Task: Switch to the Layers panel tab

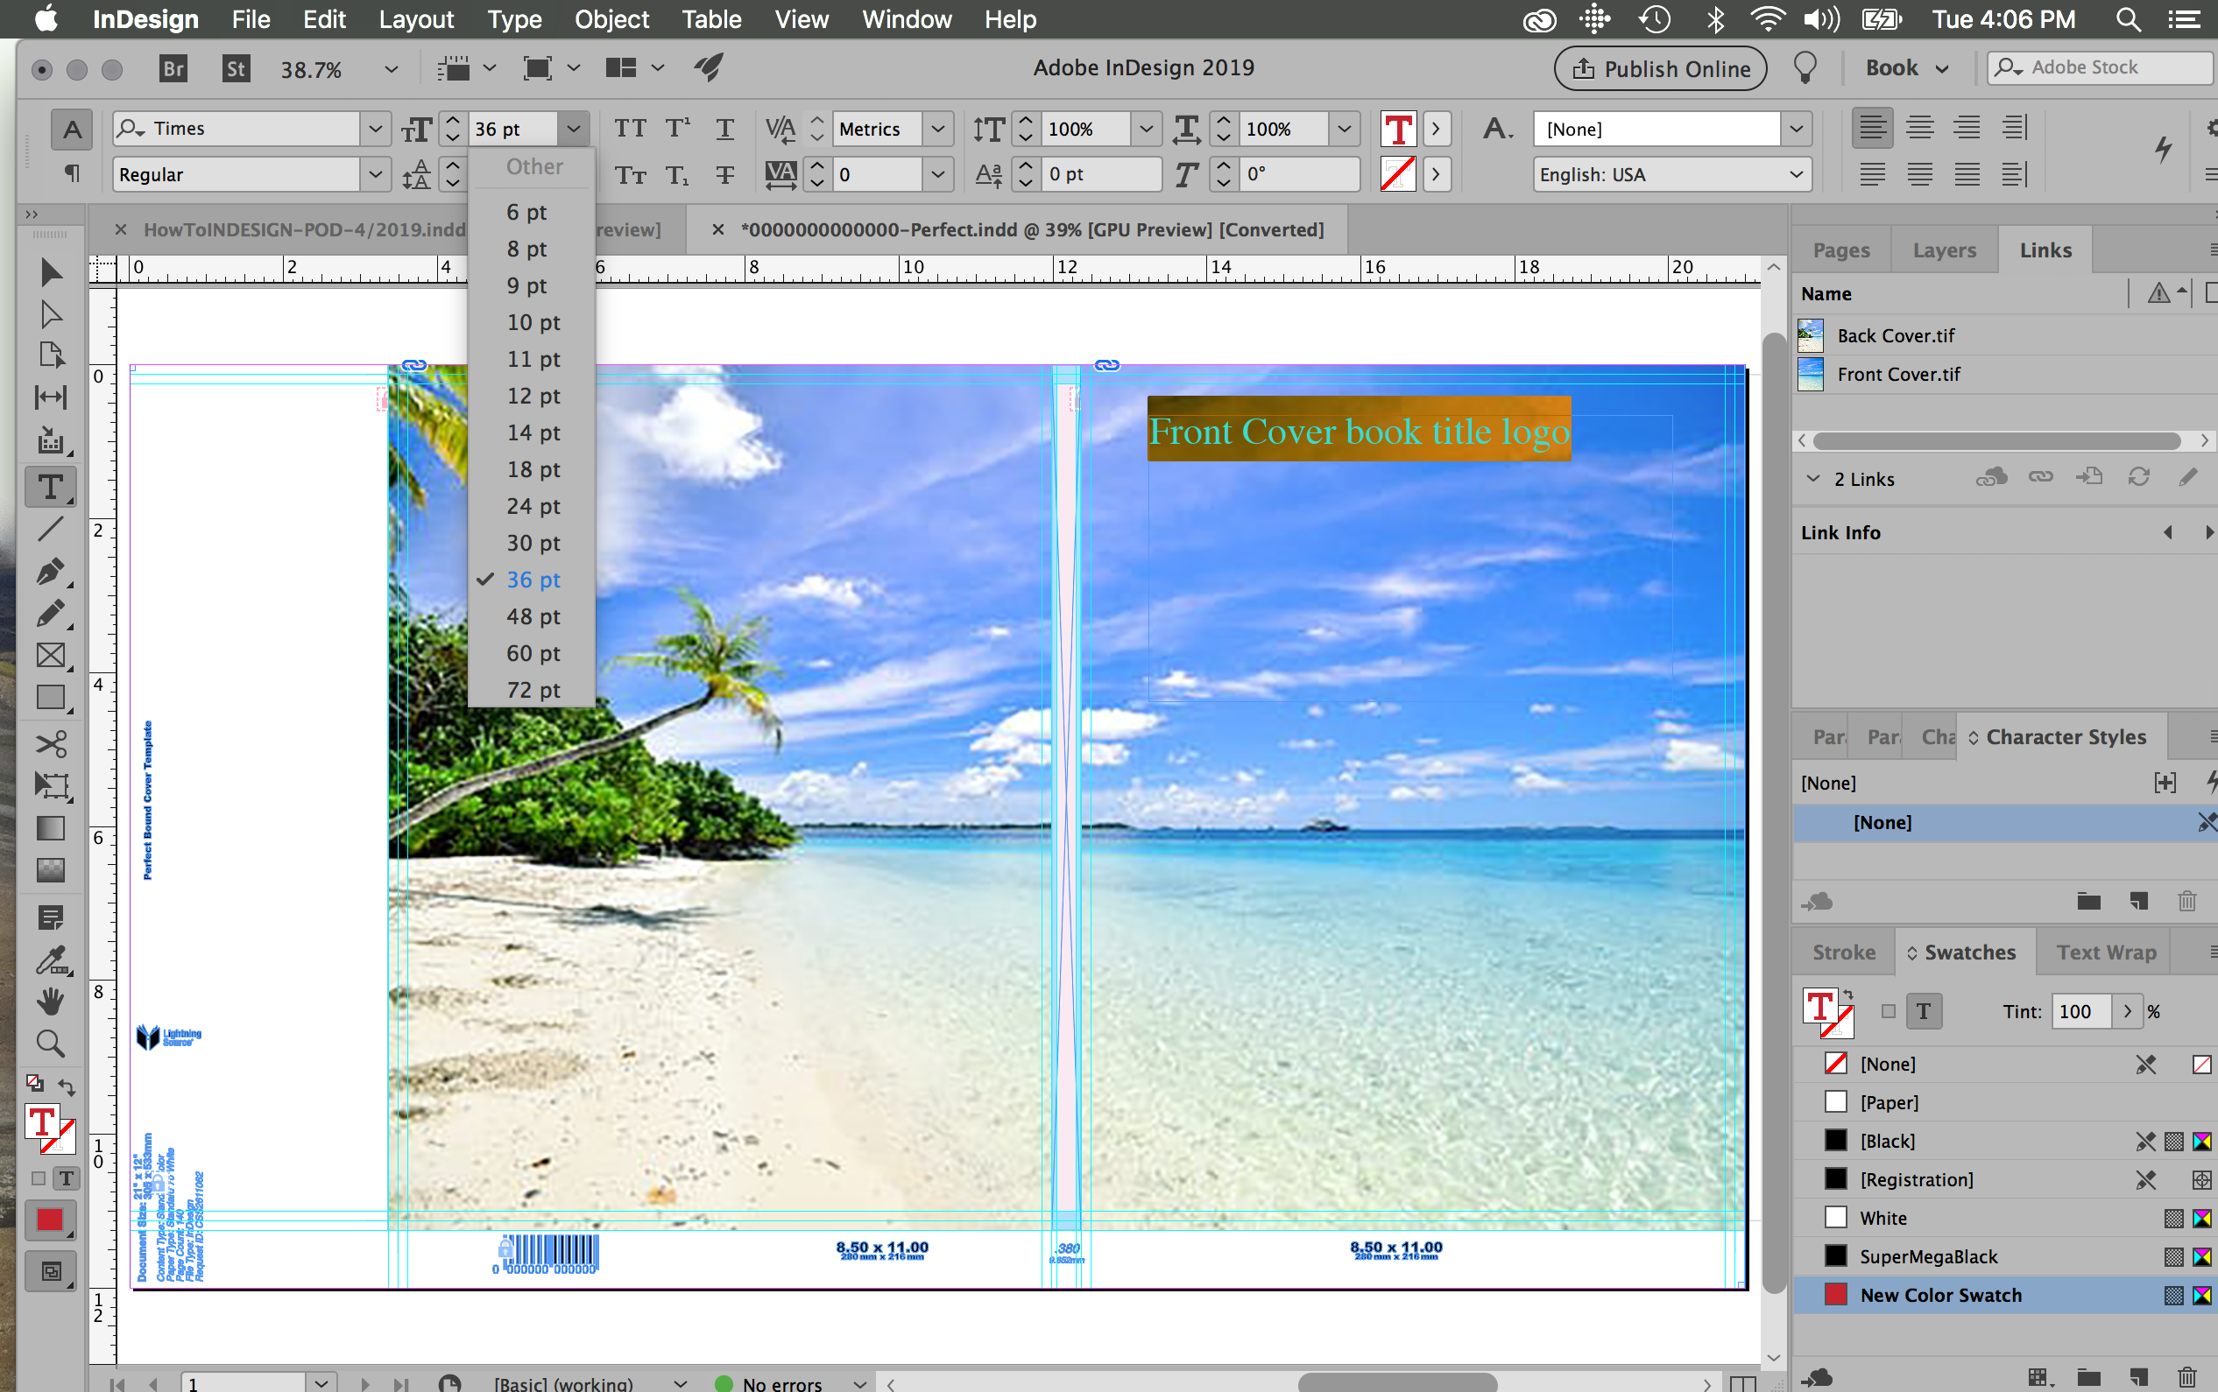Action: [1944, 250]
